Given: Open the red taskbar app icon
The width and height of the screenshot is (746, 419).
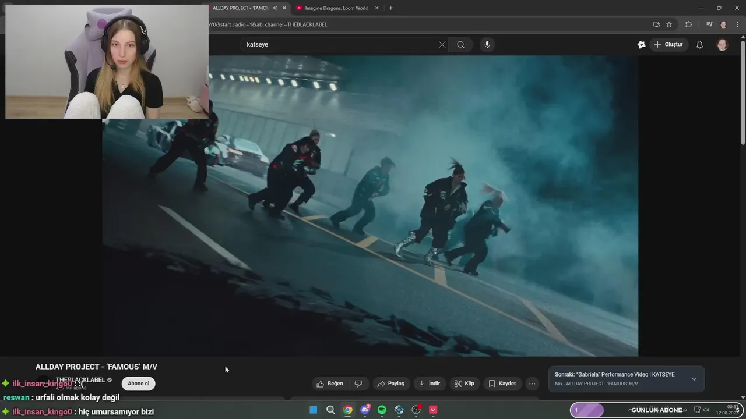Looking at the screenshot, I should [433, 410].
